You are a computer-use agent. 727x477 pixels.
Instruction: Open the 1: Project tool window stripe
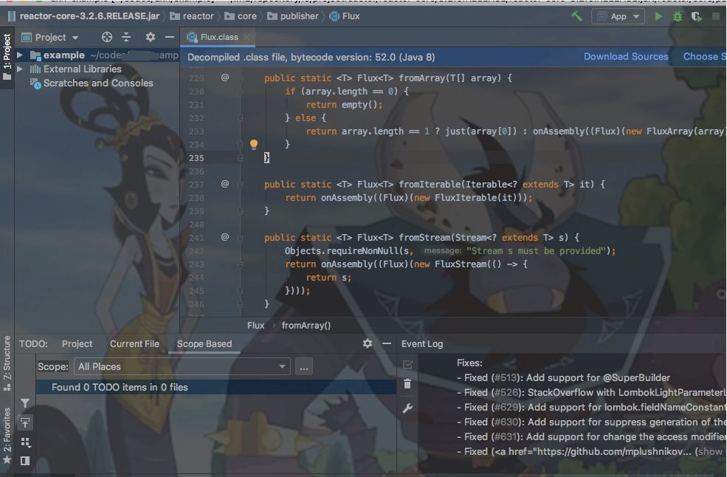(x=7, y=57)
